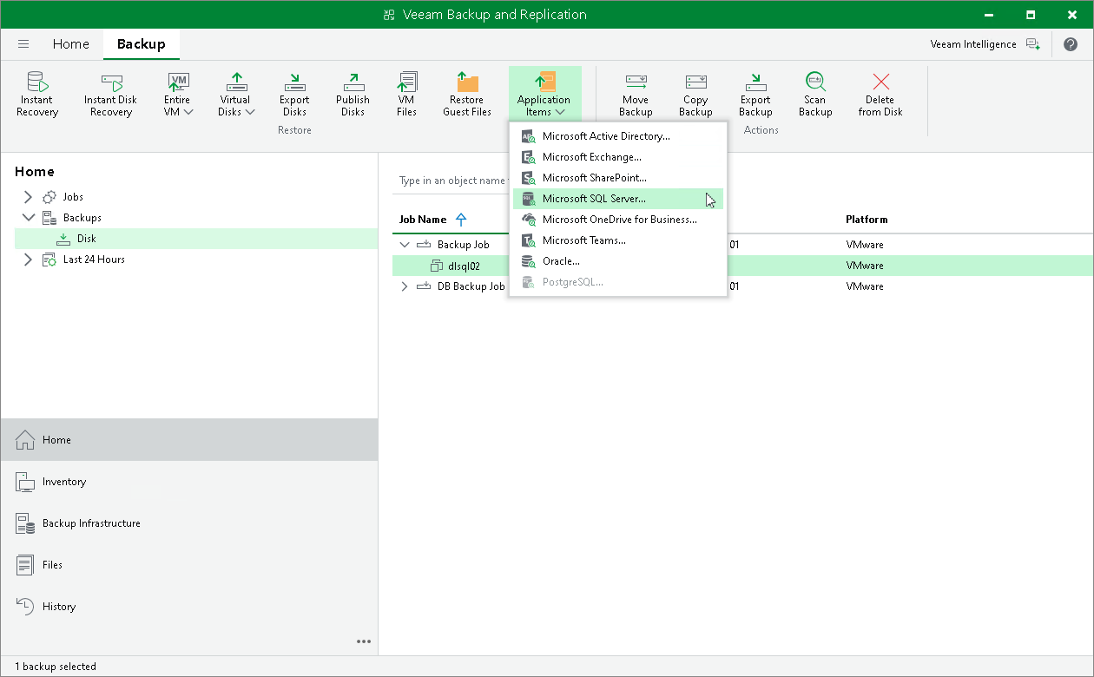Expand the DB Backup Job row
The width and height of the screenshot is (1094, 677).
[x=404, y=286]
